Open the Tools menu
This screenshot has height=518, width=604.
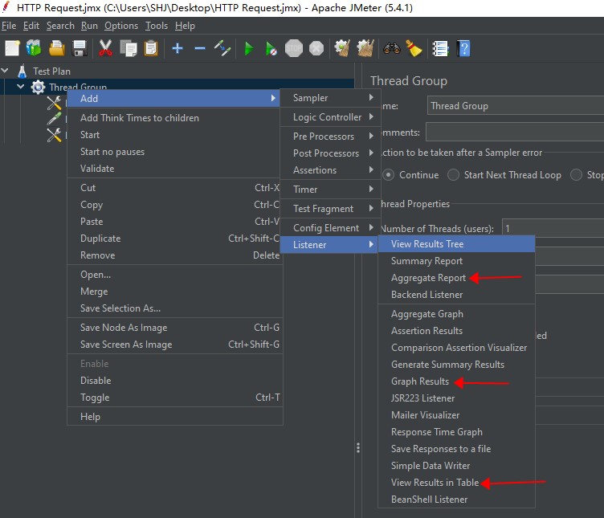[156, 26]
